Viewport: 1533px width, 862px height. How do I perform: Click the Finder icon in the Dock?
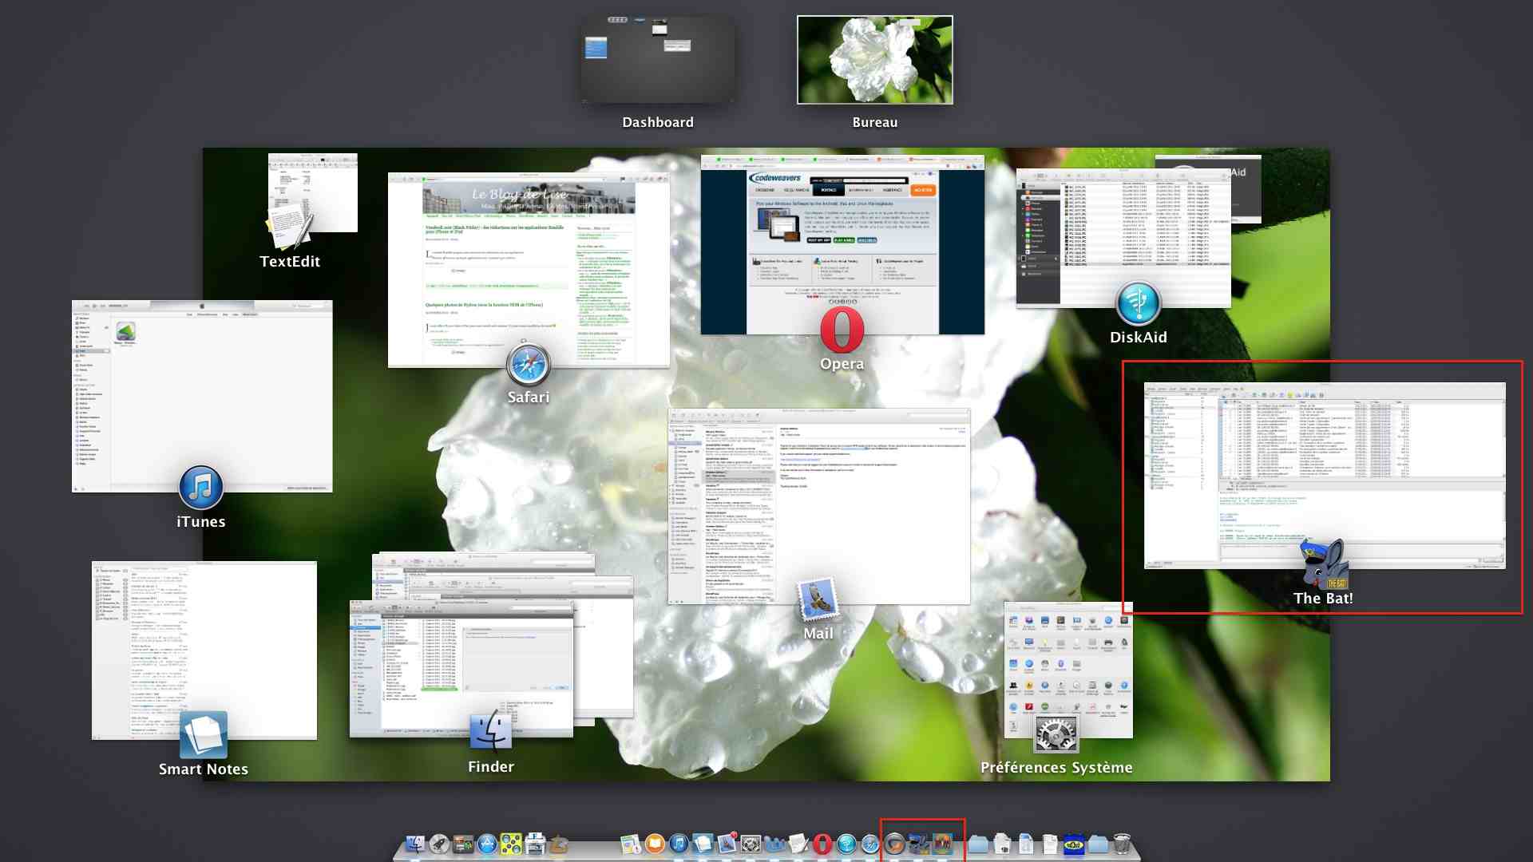414,844
